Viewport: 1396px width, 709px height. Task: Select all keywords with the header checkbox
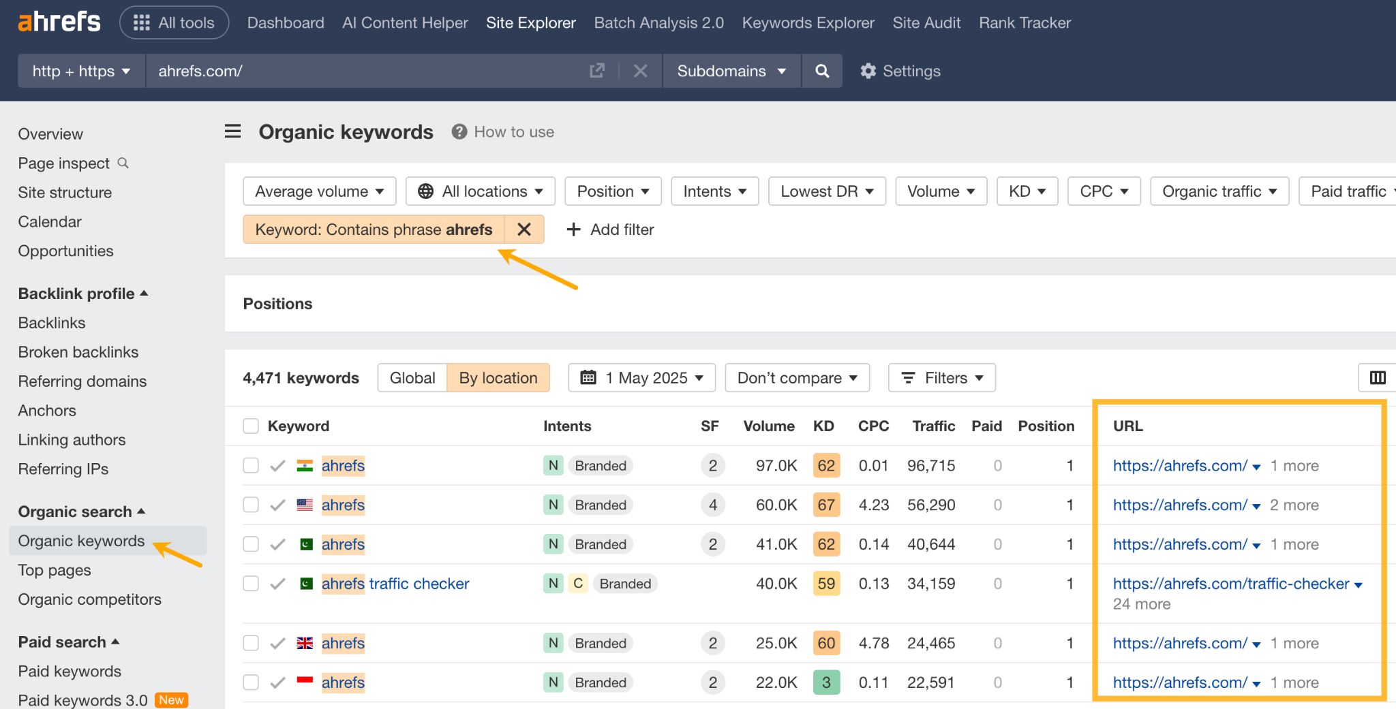tap(250, 425)
